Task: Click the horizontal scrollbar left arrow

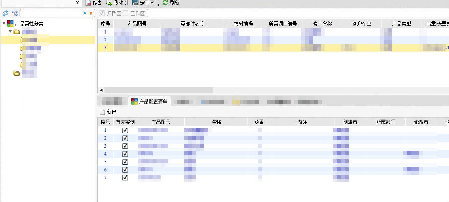Action: click(102, 90)
